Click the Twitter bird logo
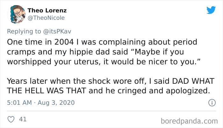The width and height of the screenshot is (223, 128). 211,10
